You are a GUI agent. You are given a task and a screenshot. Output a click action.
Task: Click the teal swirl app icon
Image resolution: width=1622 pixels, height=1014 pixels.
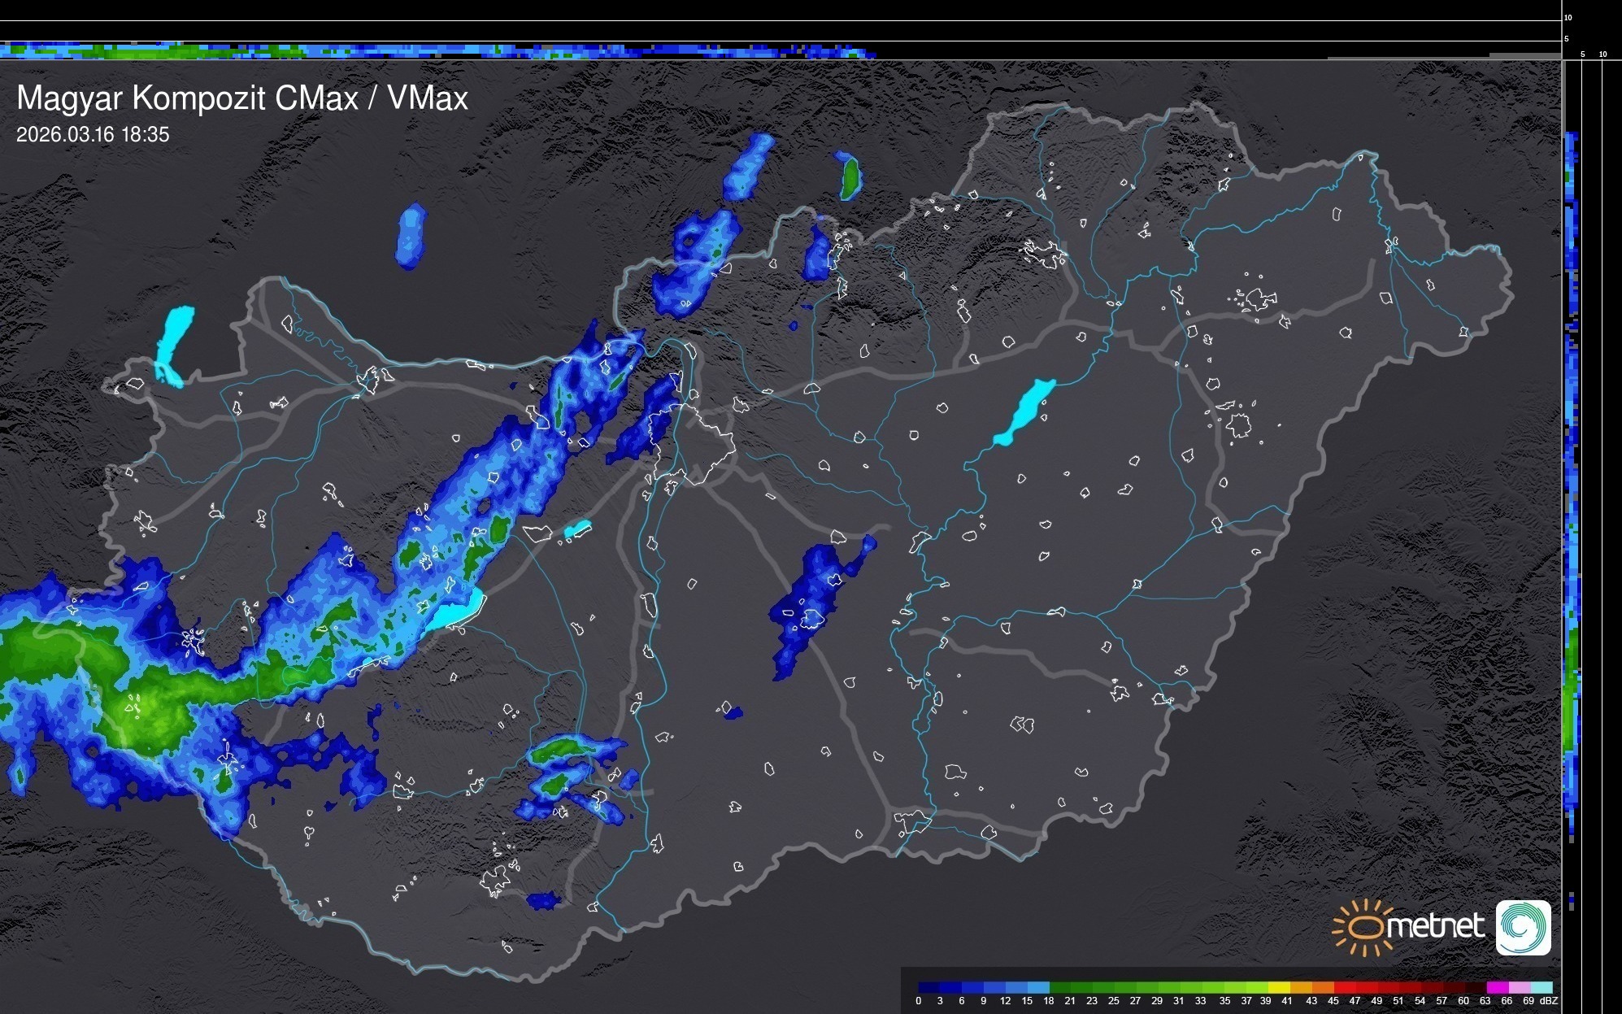click(x=1523, y=927)
